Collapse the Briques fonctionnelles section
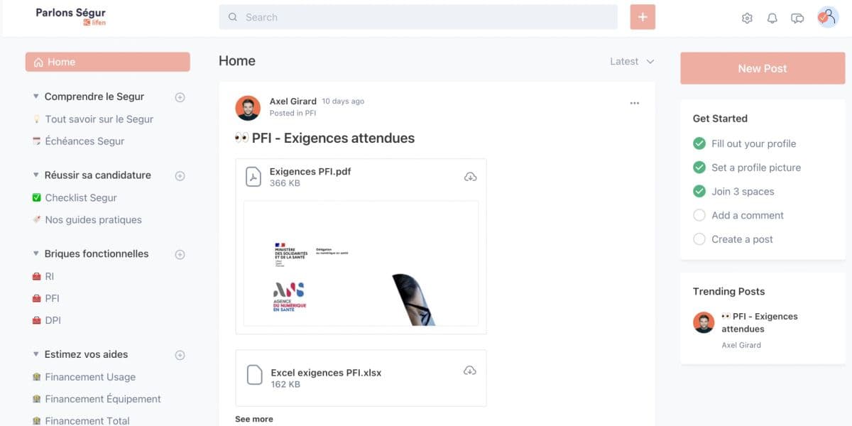Image resolution: width=852 pixels, height=426 pixels. coord(36,253)
